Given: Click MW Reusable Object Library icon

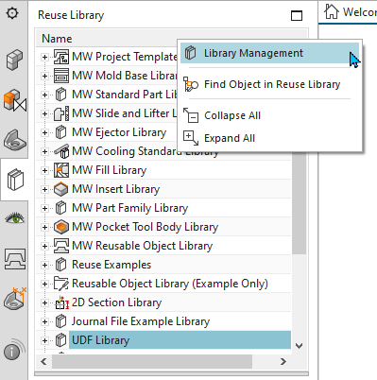Looking at the screenshot, I should (x=61, y=246).
